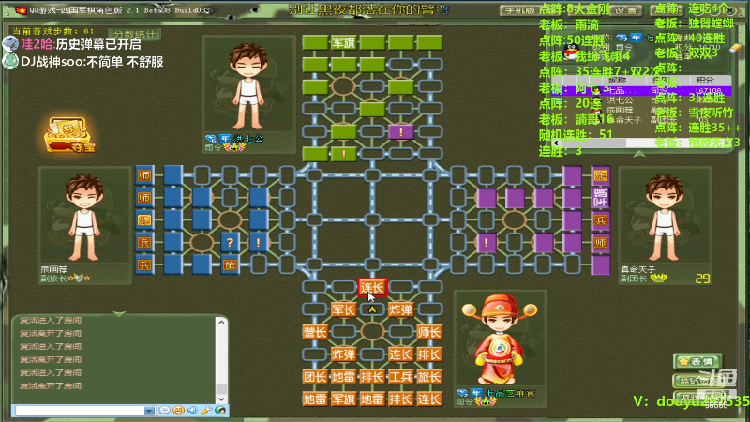Click the friend avatar icon in chat bar

[220, 410]
